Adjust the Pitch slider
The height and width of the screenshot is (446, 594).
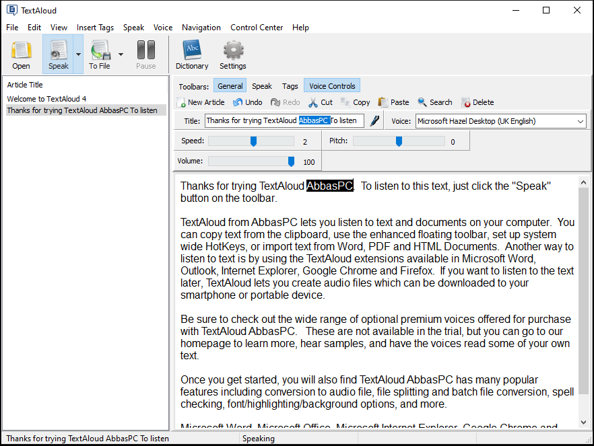pyautogui.click(x=399, y=141)
